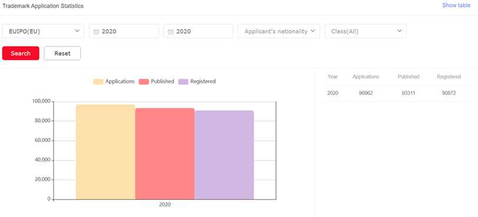
Task: Toggle Applications series in chart legend
Action: [114, 81]
